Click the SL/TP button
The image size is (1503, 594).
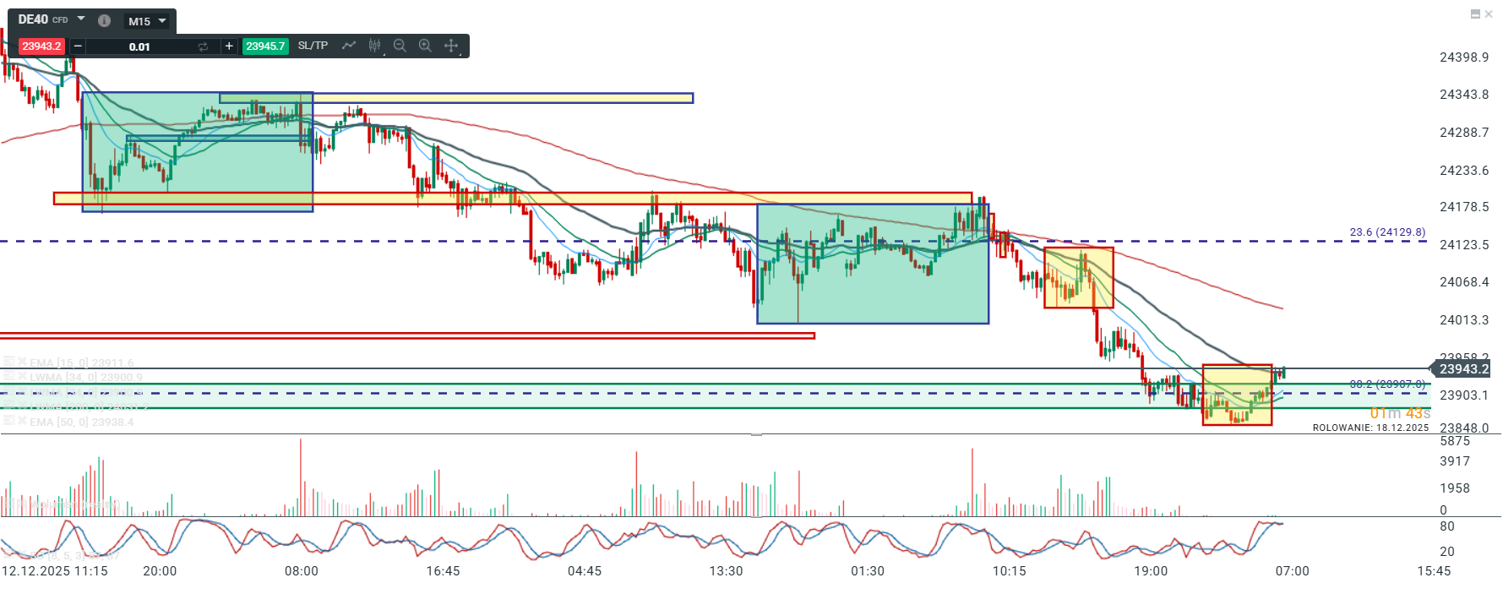(313, 46)
